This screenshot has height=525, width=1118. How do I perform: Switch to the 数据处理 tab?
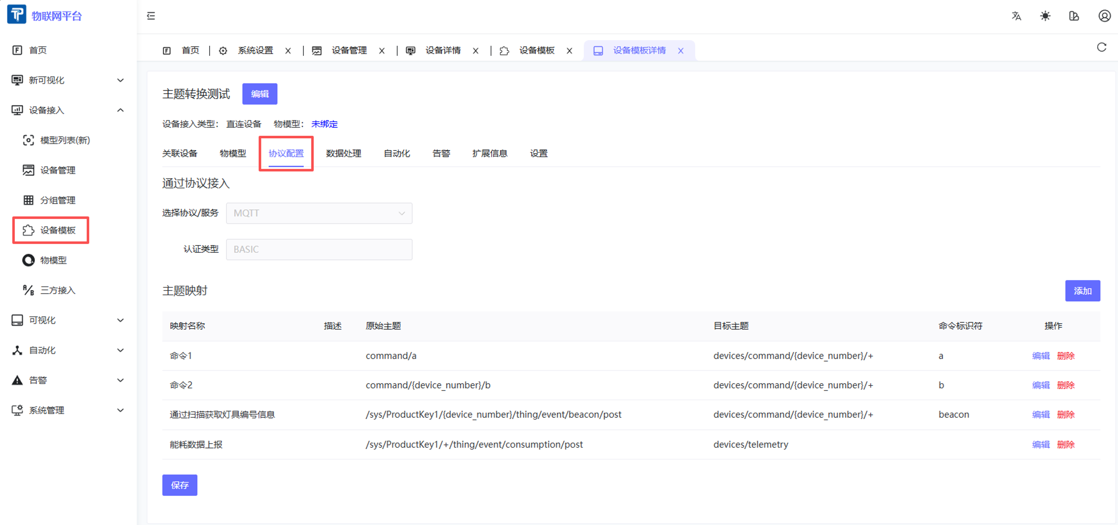[x=343, y=154]
